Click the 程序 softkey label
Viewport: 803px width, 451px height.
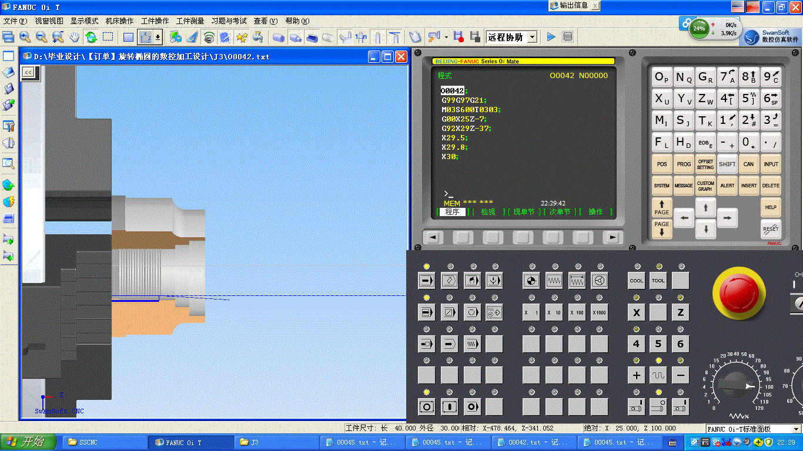click(453, 212)
